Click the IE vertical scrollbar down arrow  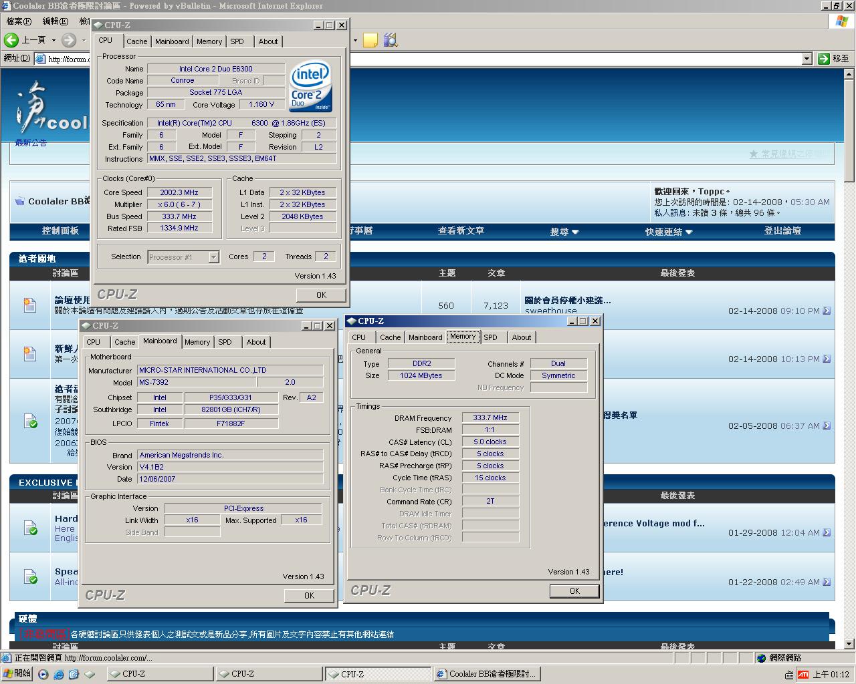click(849, 644)
